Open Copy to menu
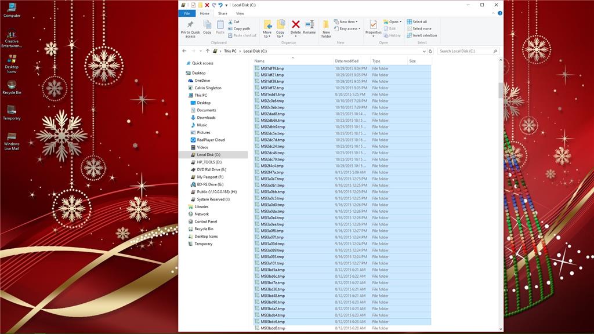 [x=280, y=29]
